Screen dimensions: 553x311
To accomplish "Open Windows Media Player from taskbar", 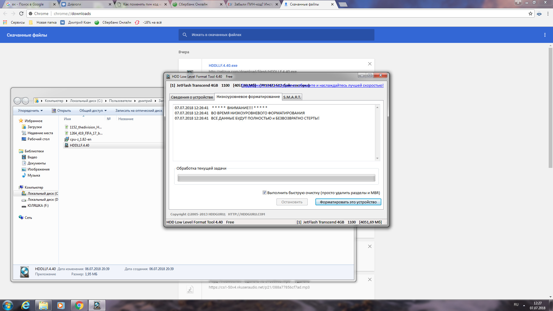I will (x=61, y=305).
